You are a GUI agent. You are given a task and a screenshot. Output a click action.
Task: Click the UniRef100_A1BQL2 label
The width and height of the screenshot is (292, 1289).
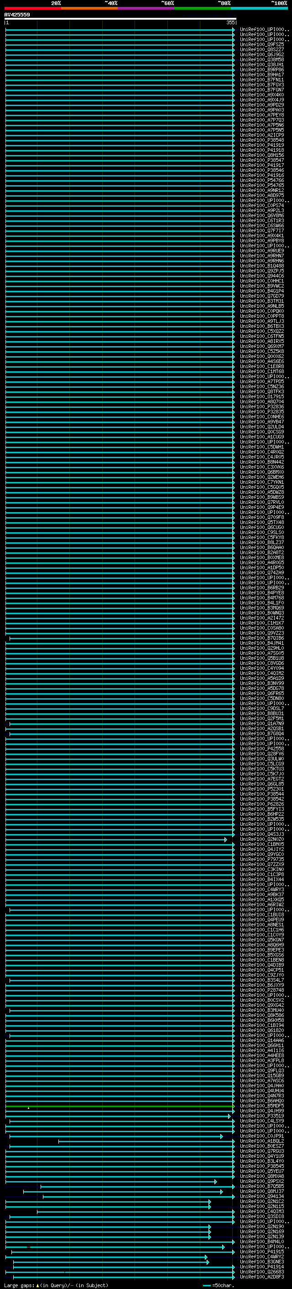(x=262, y=1141)
